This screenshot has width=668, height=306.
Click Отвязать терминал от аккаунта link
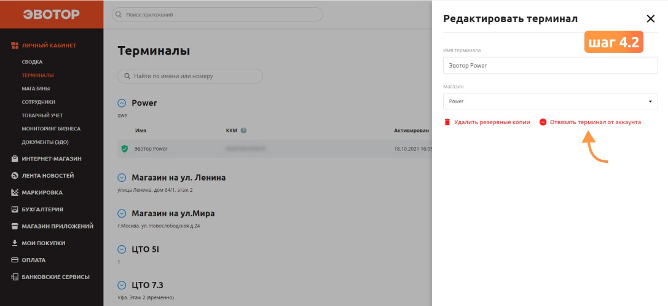coord(595,122)
